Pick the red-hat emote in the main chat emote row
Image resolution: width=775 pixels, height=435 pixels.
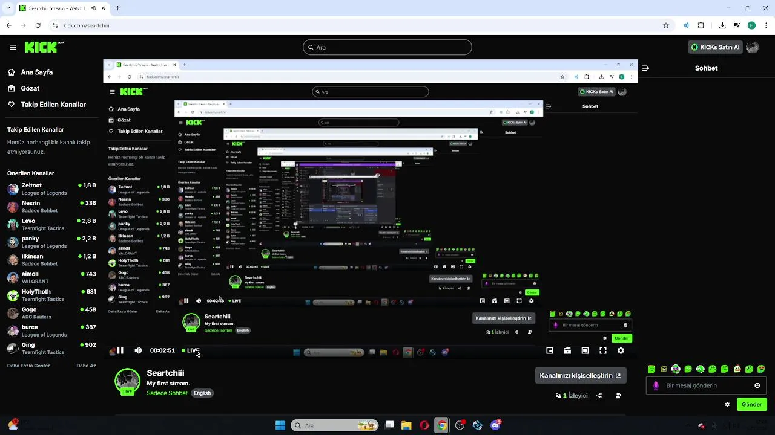pyautogui.click(x=737, y=369)
